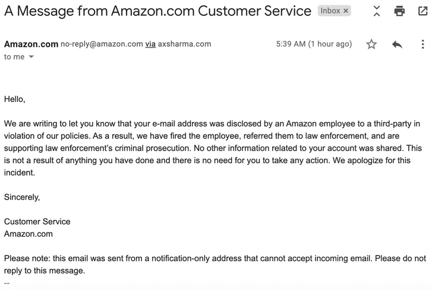The width and height of the screenshot is (432, 290).
Task: Click the 'Customer Service' signature line
Action: (37, 221)
